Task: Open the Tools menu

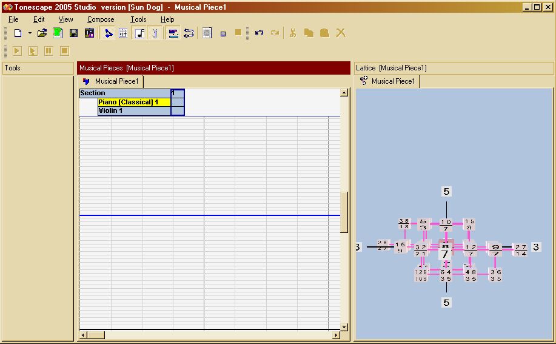Action: pos(138,19)
